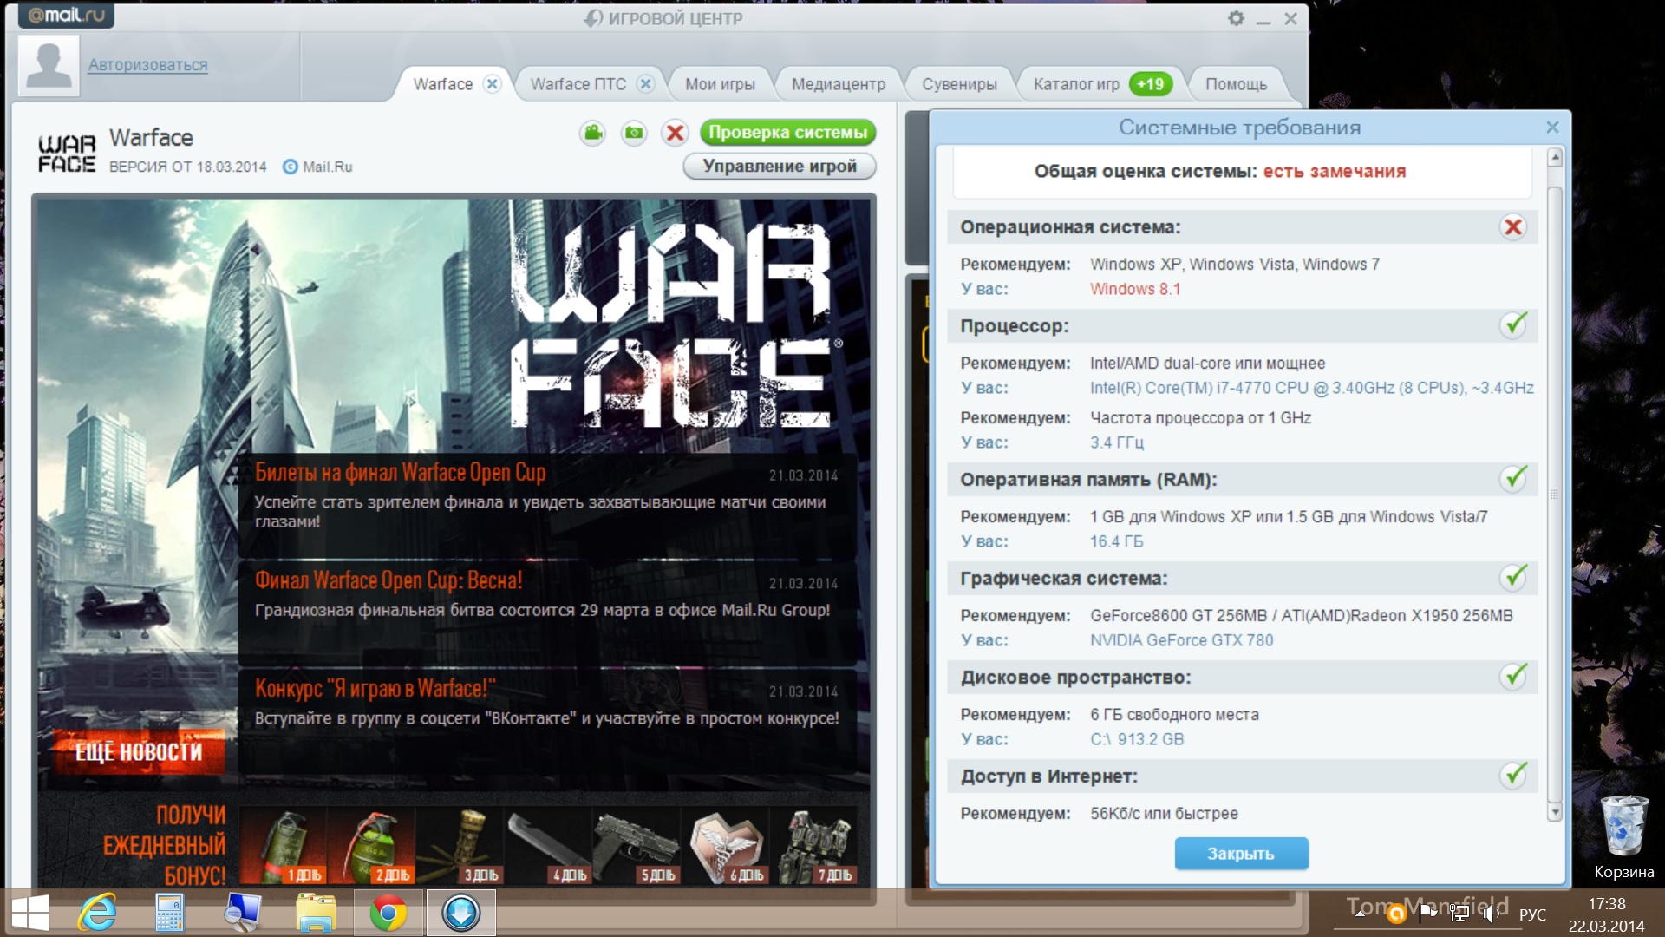Open the Каталог игр tab
The height and width of the screenshot is (937, 1665).
[x=1076, y=84]
